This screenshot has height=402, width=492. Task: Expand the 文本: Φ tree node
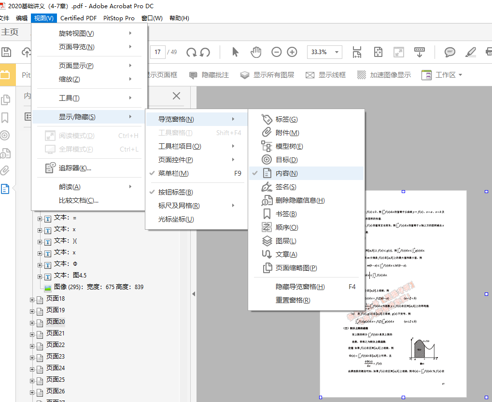40,265
